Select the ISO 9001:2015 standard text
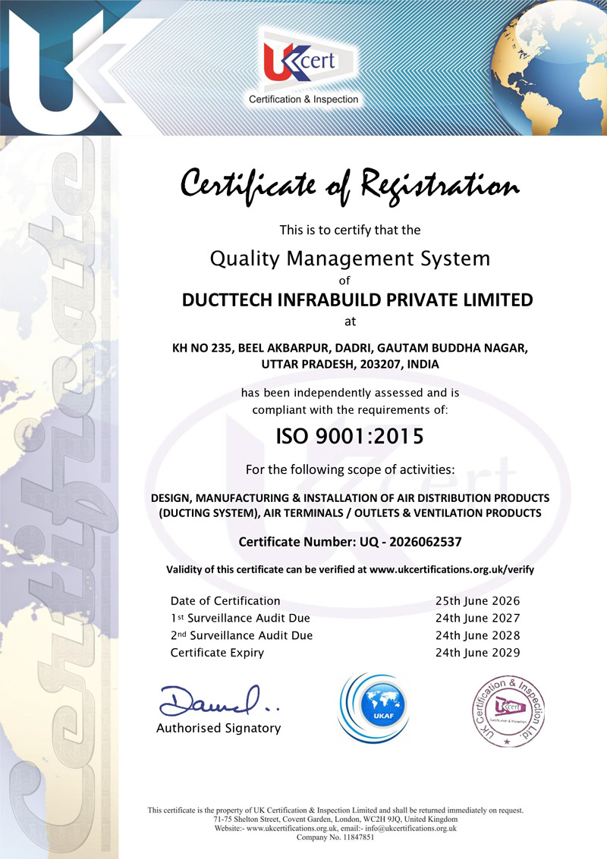This screenshot has height=859, width=607. (x=350, y=437)
